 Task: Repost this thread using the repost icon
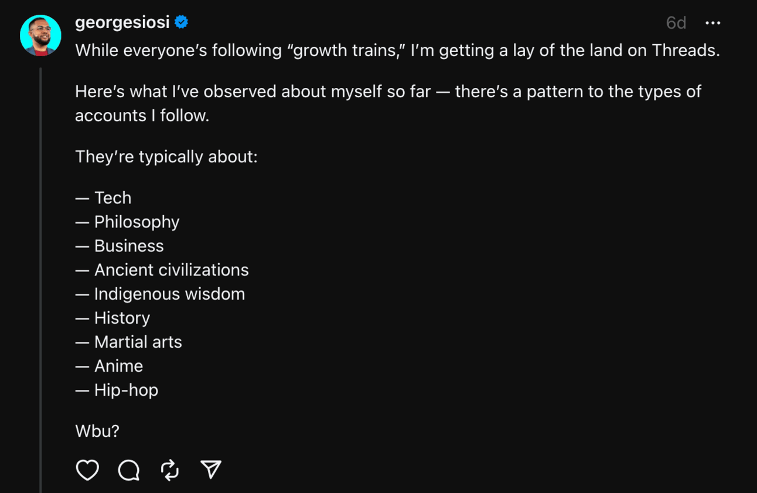tap(170, 470)
